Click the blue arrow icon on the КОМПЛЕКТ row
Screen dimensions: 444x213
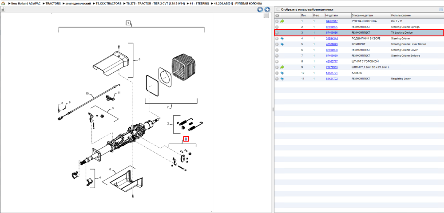[282, 44]
